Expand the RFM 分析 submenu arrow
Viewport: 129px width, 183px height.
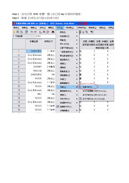click(77, 44)
